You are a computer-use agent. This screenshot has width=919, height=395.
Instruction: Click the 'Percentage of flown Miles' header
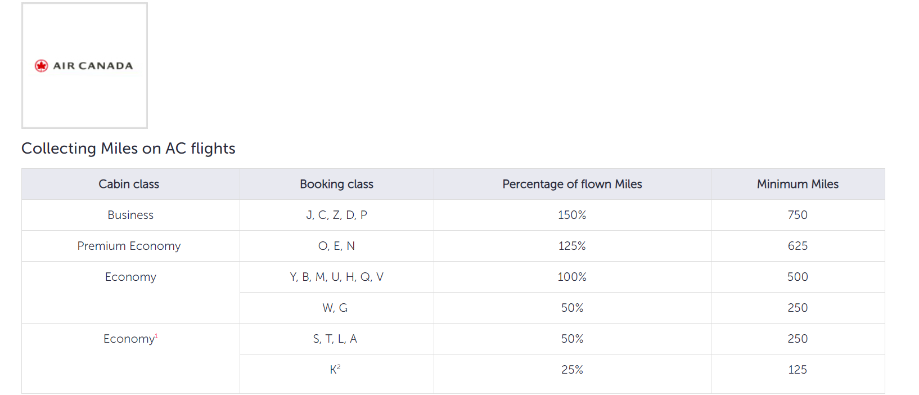click(x=572, y=184)
